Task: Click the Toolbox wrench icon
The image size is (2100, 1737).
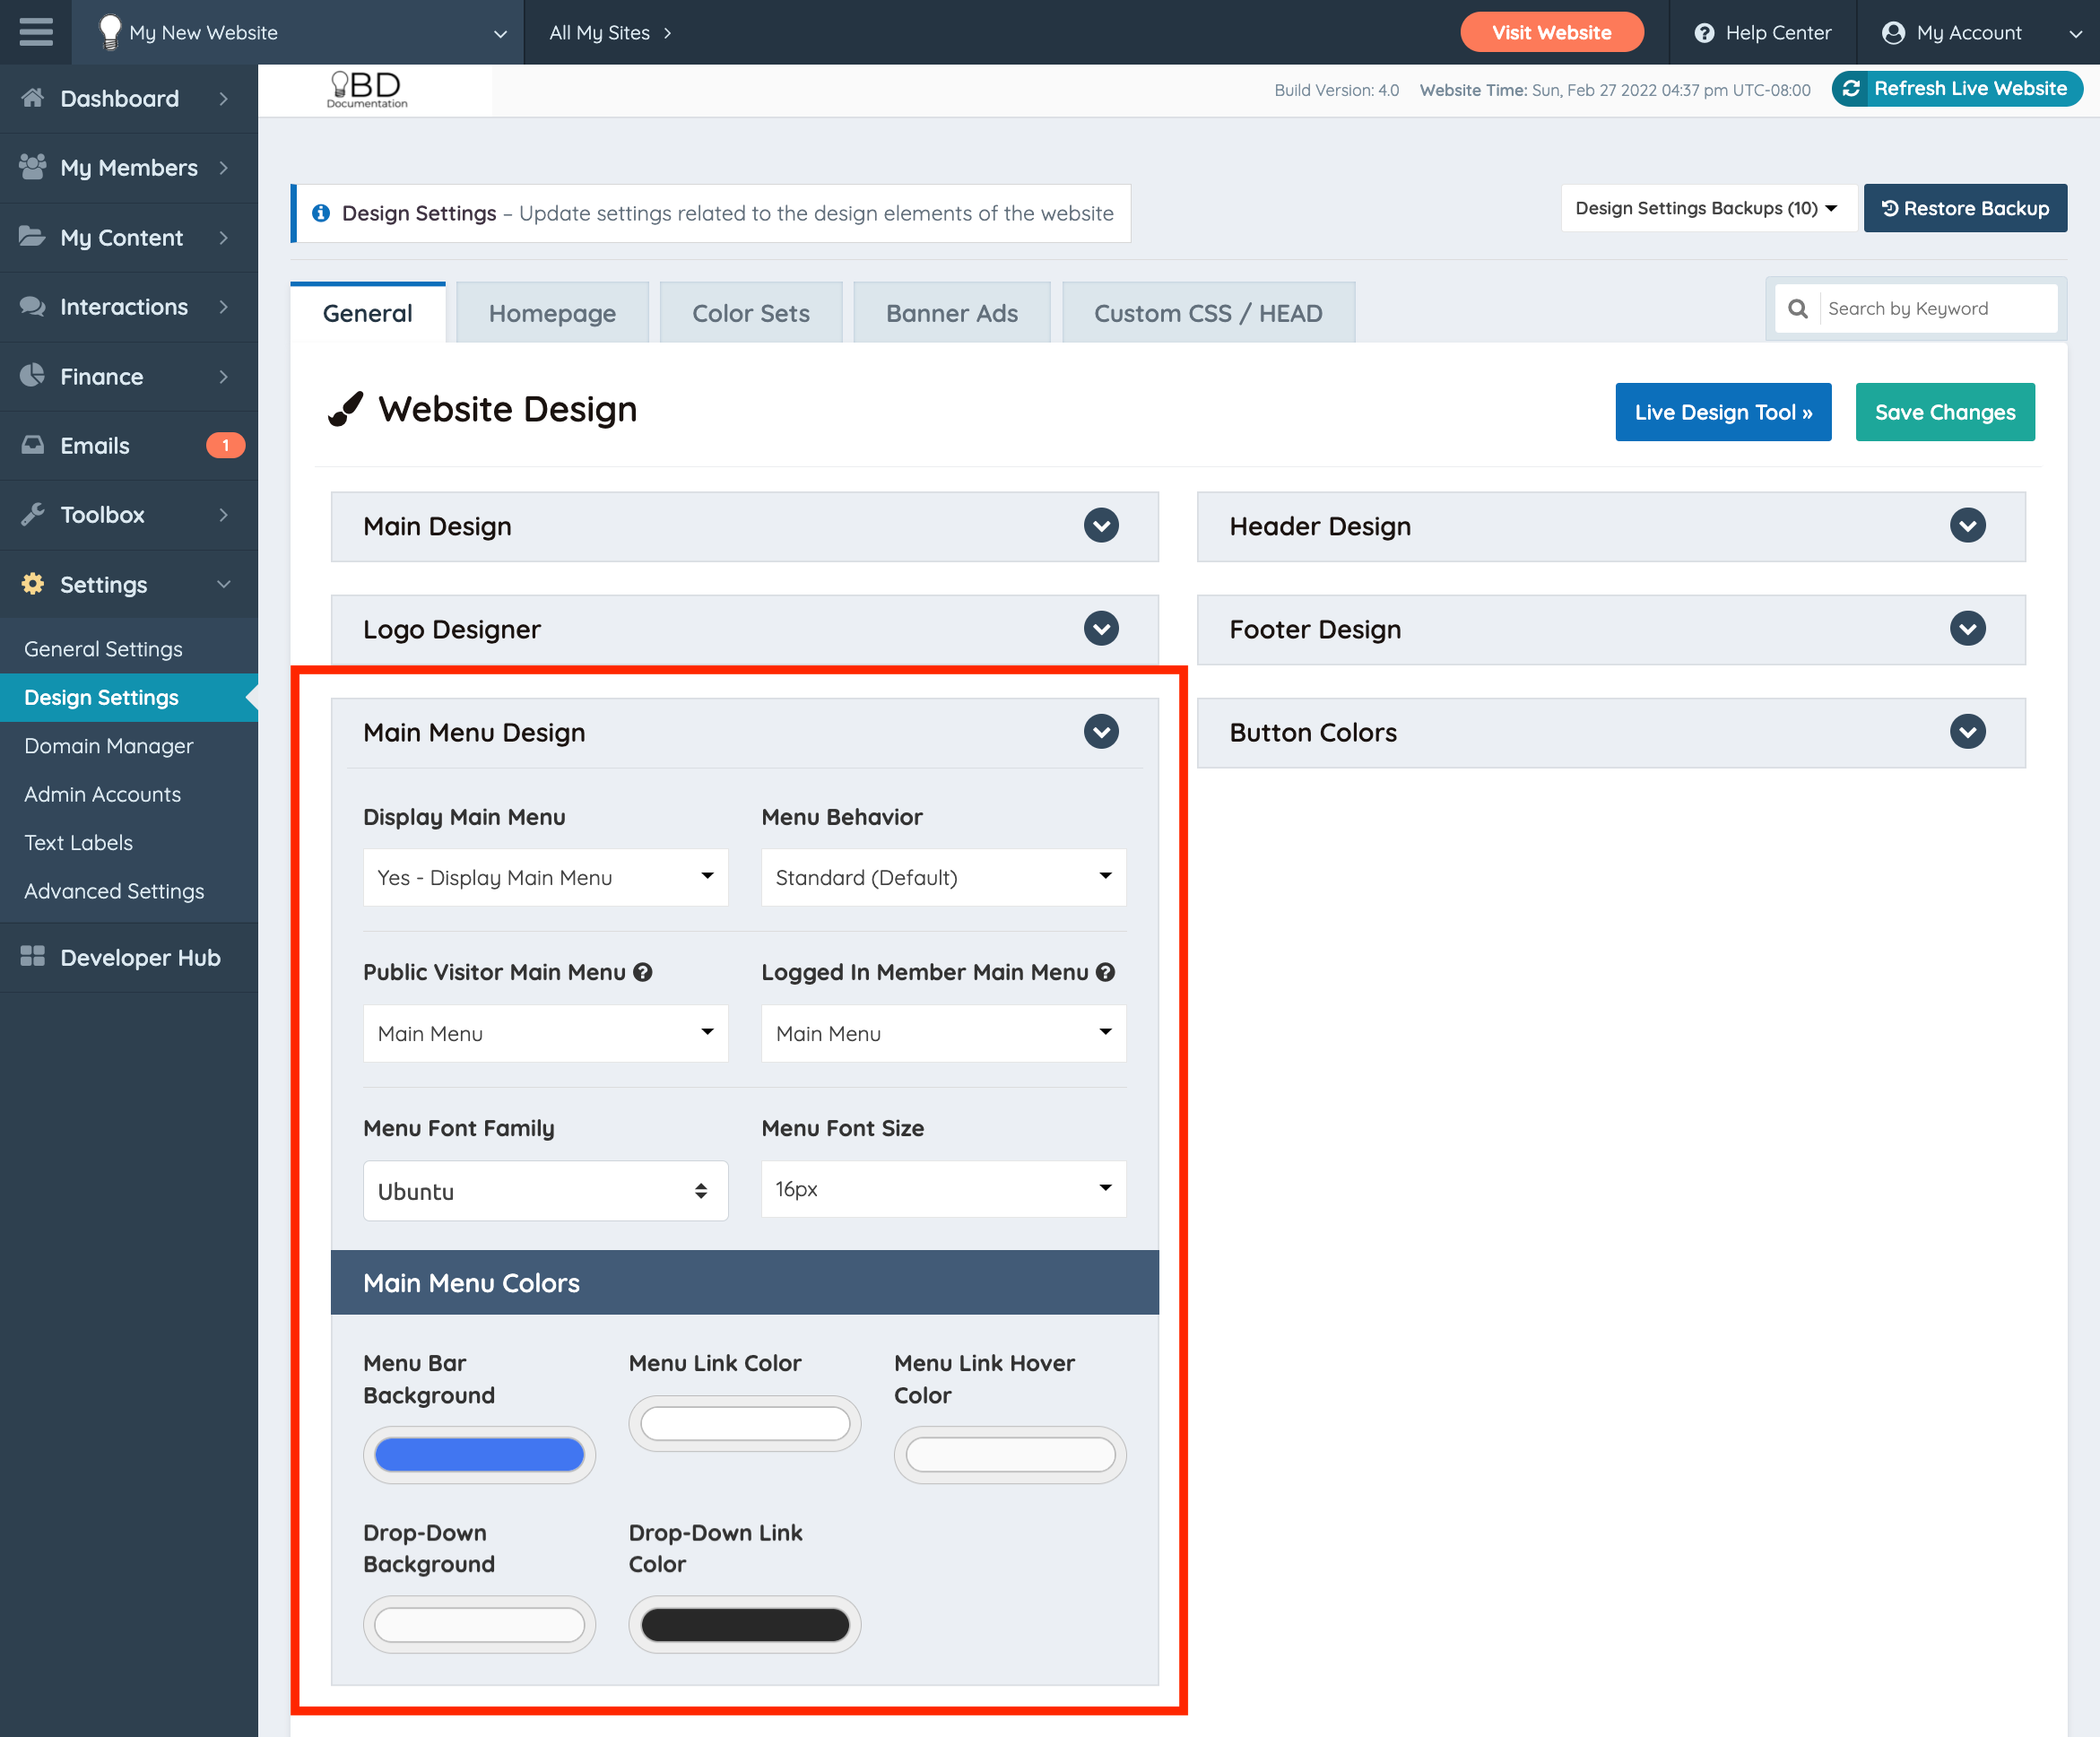Action: pos(33,514)
